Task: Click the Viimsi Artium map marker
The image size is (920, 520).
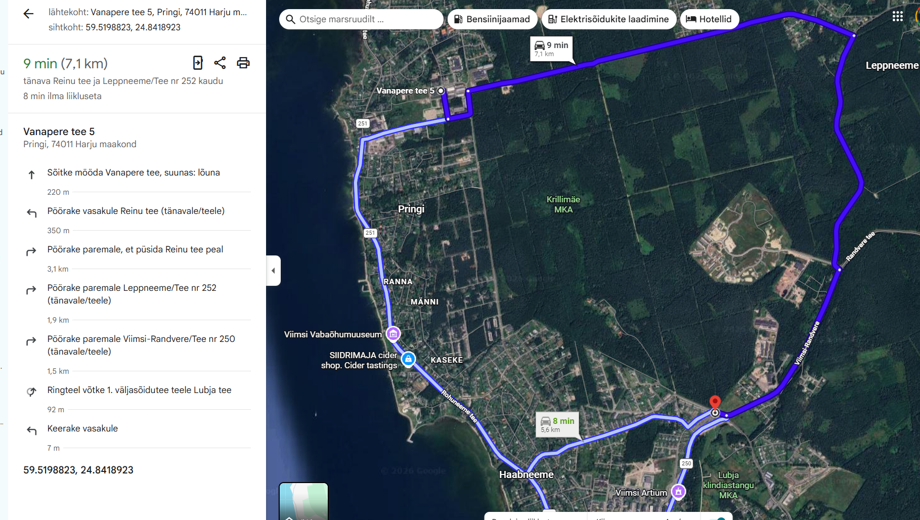Action: click(x=678, y=492)
